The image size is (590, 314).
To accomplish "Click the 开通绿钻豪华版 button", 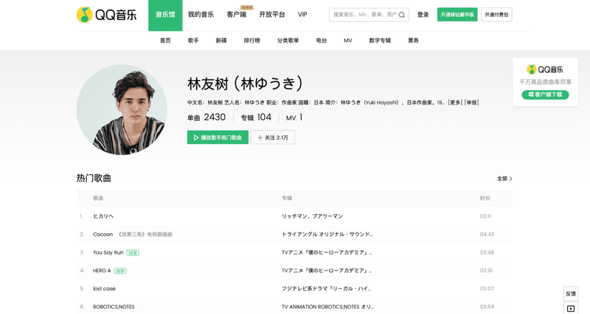I will pyautogui.click(x=457, y=15).
